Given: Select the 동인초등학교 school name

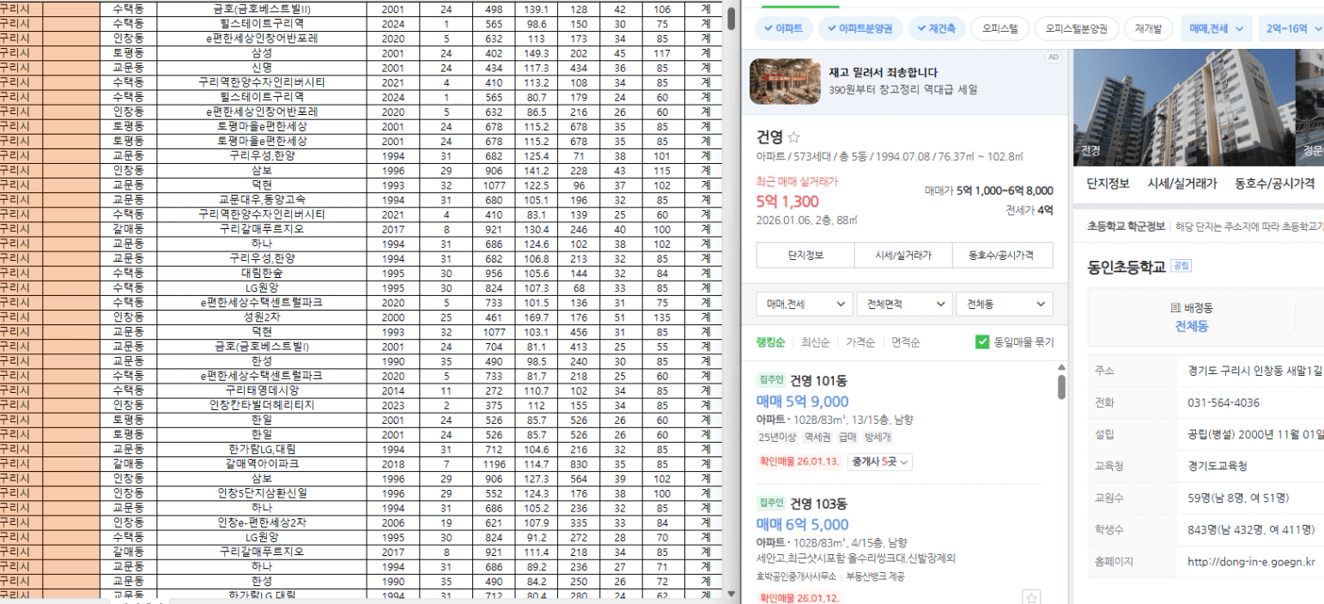Looking at the screenshot, I should click(x=1127, y=269).
